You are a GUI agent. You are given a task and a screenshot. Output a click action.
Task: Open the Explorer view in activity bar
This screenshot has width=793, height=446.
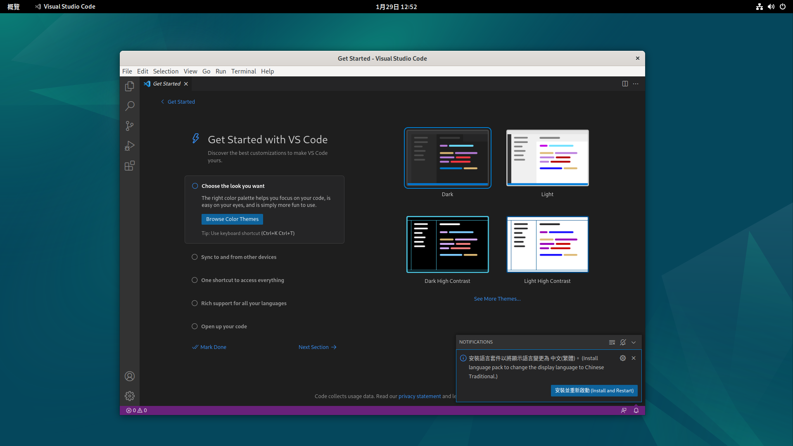pos(129,86)
